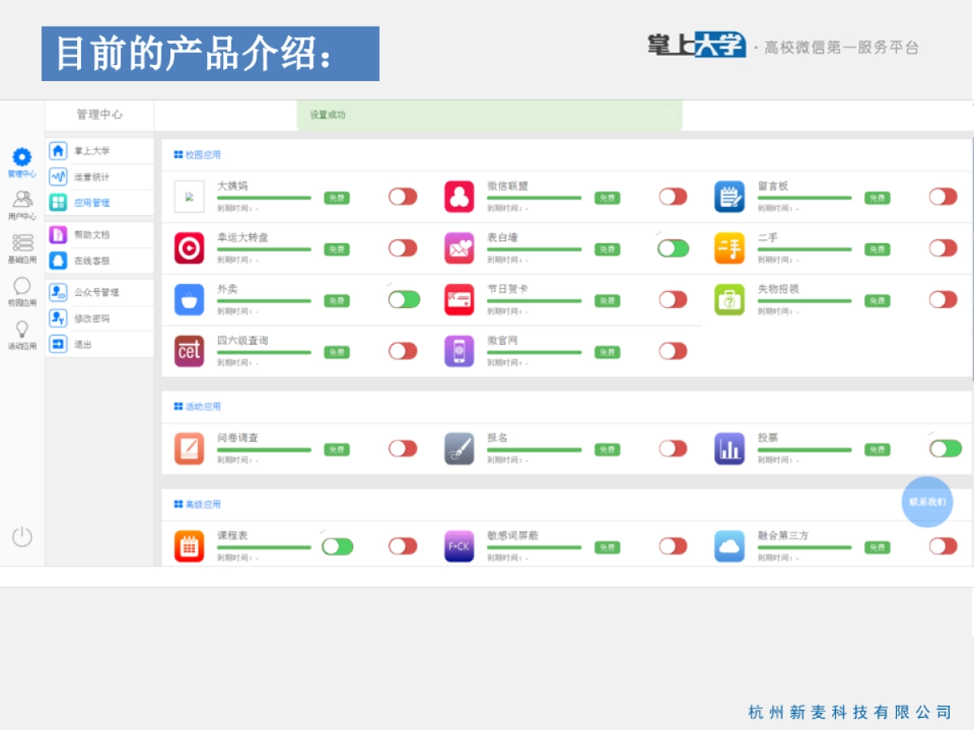Image resolution: width=974 pixels, height=730 pixels.
Task: Click the 微官网 phone app icon
Action: coord(459,351)
